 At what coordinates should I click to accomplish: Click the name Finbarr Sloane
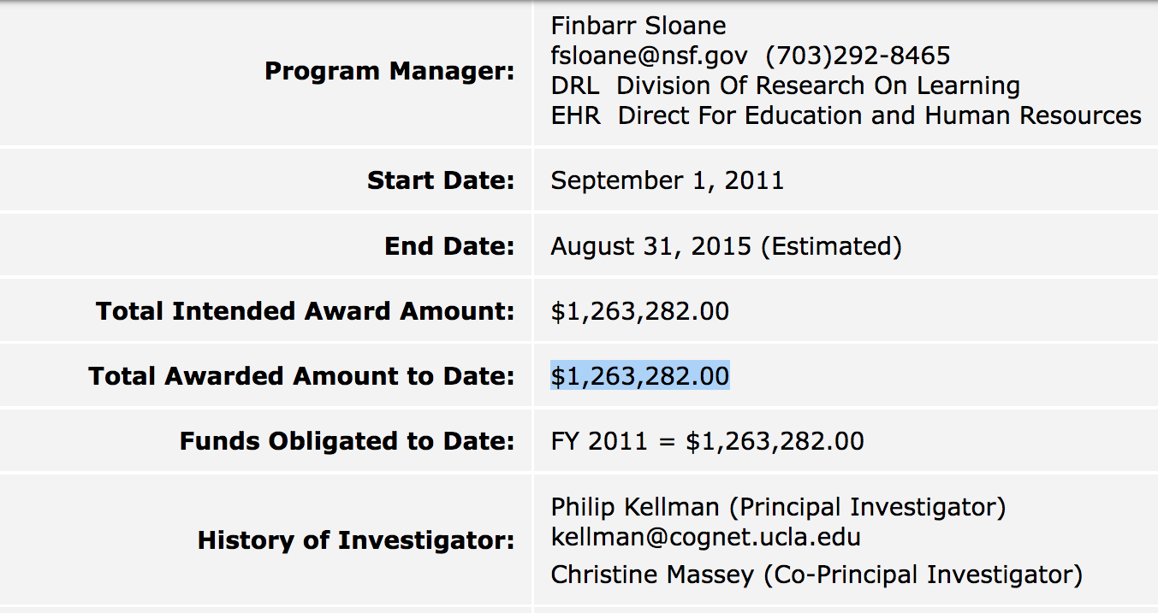tap(638, 27)
